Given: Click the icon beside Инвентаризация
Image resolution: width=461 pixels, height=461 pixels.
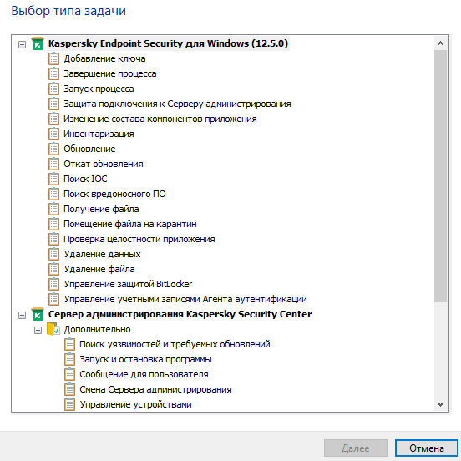Looking at the screenshot, I should click(53, 134).
